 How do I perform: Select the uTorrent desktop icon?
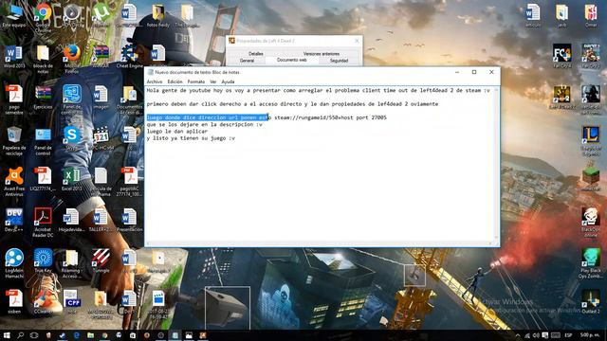[101, 15]
